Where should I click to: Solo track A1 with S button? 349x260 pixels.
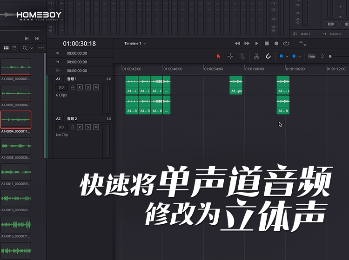87,87
